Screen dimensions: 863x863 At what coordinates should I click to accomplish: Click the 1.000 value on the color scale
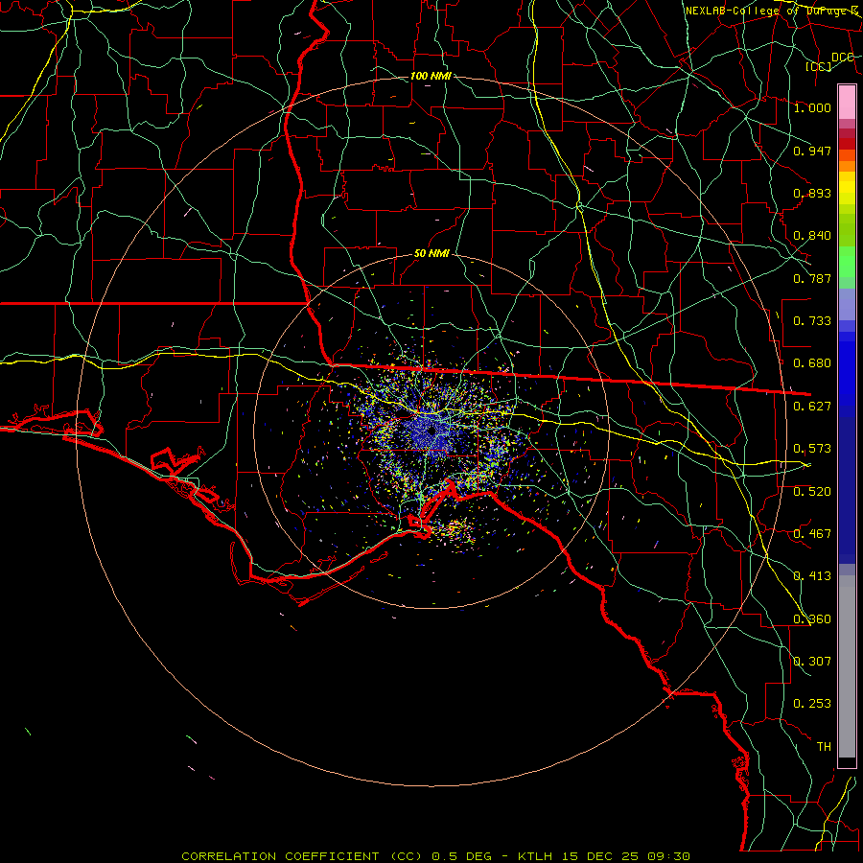(812, 107)
